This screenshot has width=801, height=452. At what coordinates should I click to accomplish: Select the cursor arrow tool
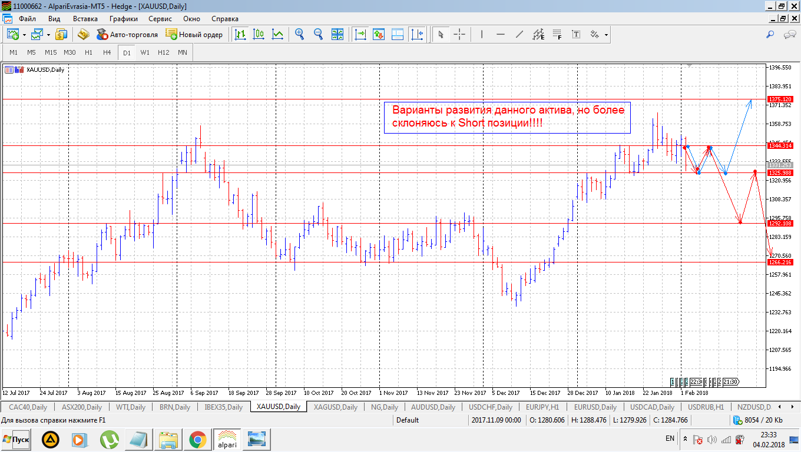click(440, 35)
